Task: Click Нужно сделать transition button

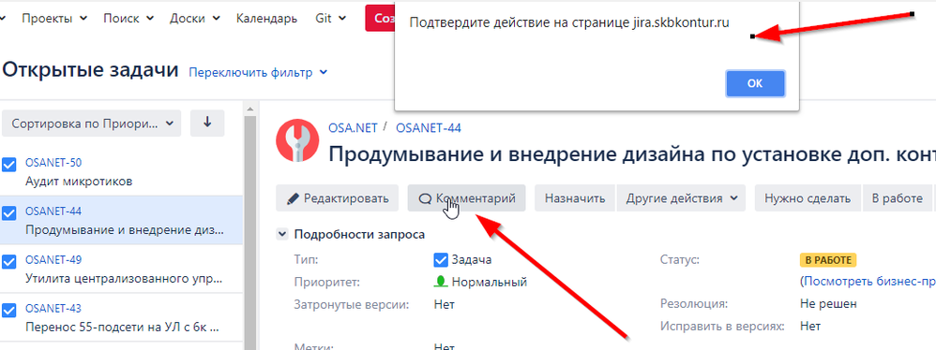Action: pos(808,198)
